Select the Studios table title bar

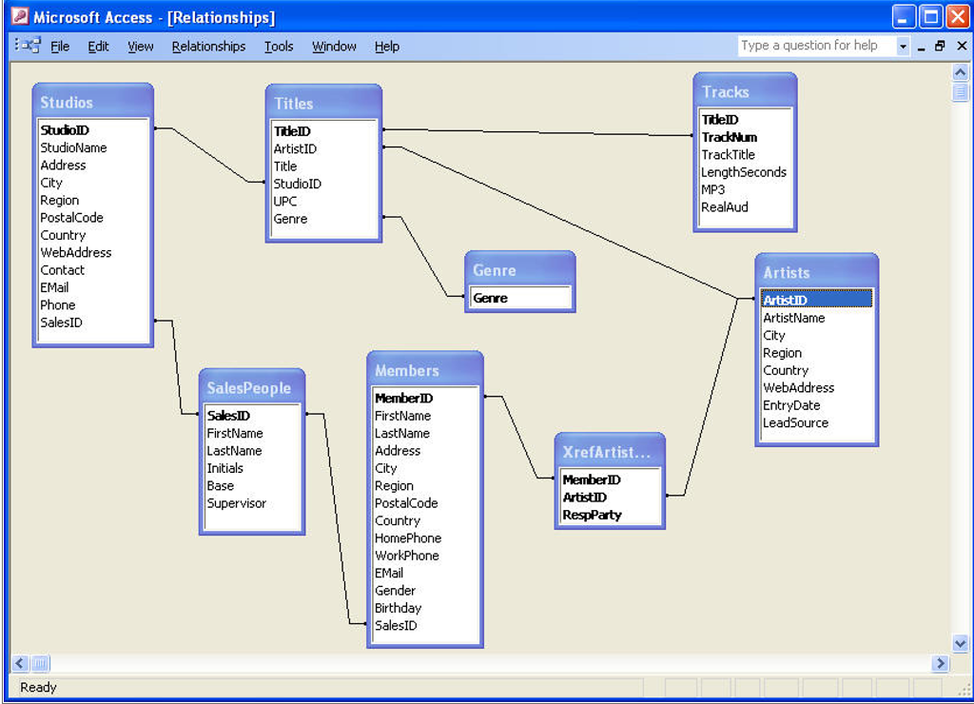point(93,102)
